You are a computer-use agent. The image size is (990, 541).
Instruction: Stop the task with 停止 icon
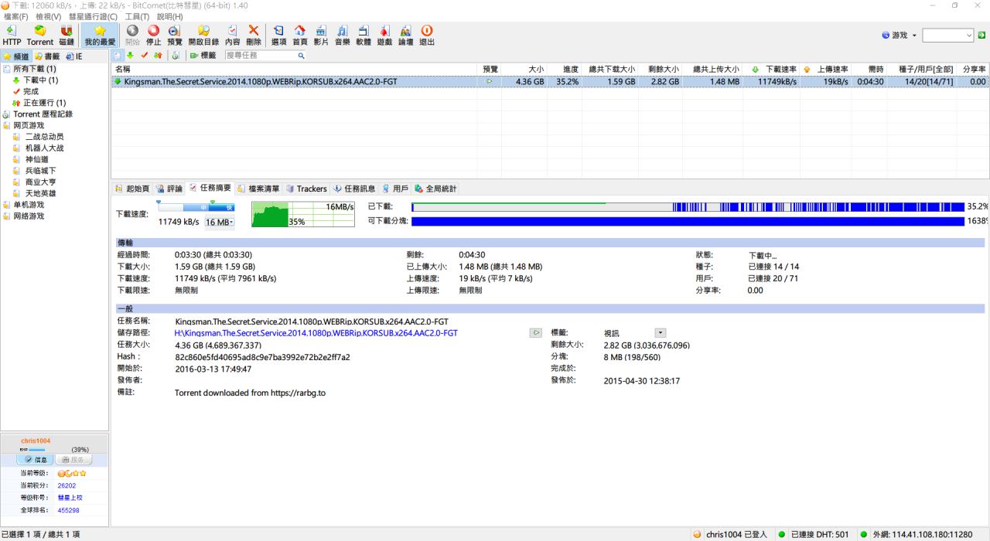coord(154,36)
